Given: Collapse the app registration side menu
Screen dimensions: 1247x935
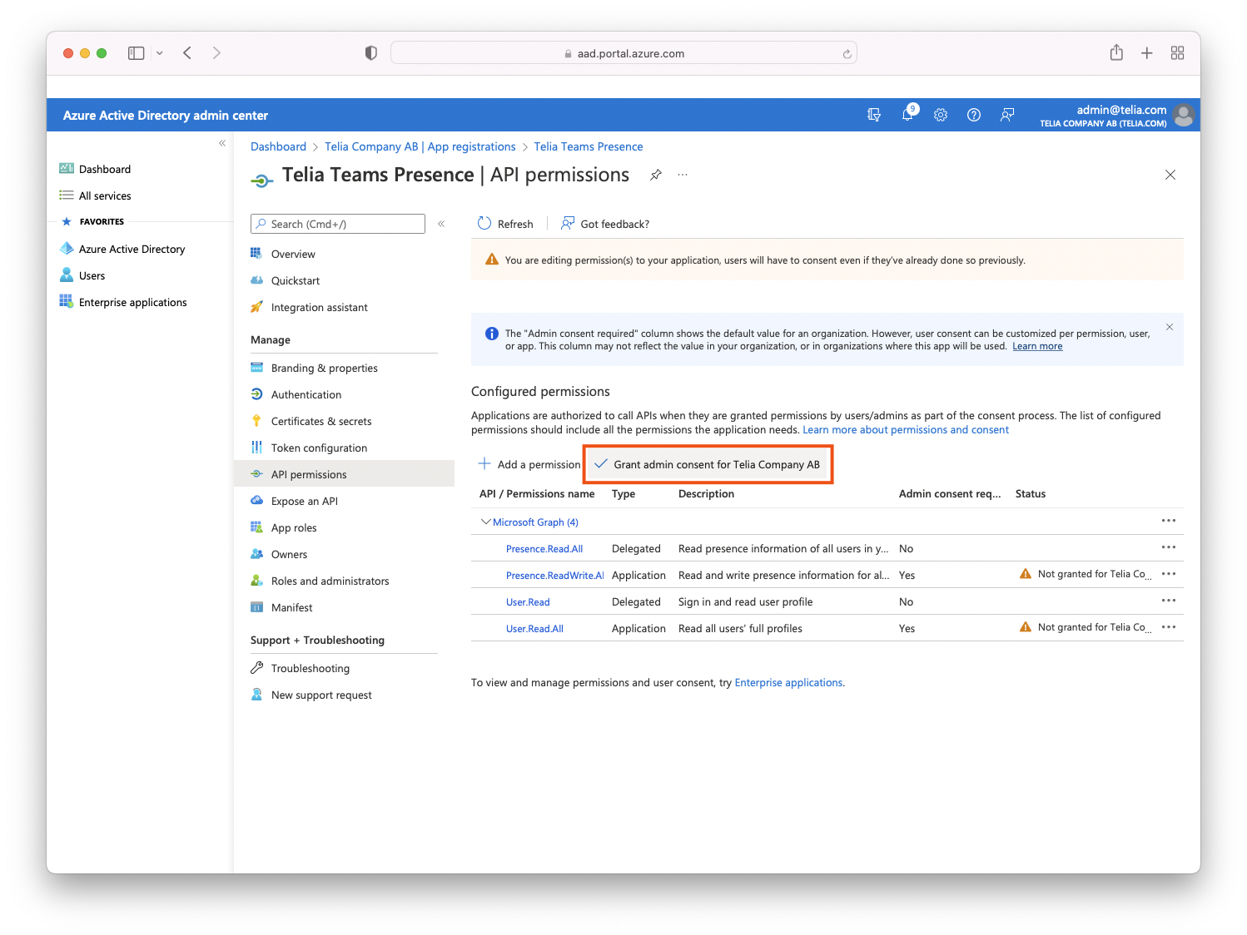Looking at the screenshot, I should (441, 224).
